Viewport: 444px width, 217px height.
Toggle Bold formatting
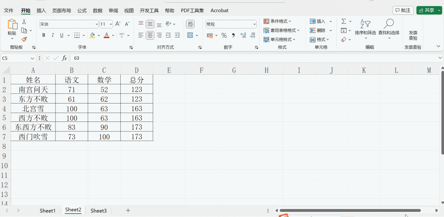point(44,35)
